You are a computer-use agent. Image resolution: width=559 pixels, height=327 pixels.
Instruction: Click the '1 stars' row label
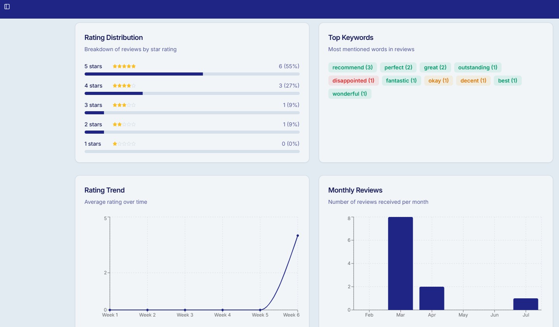tap(93, 144)
